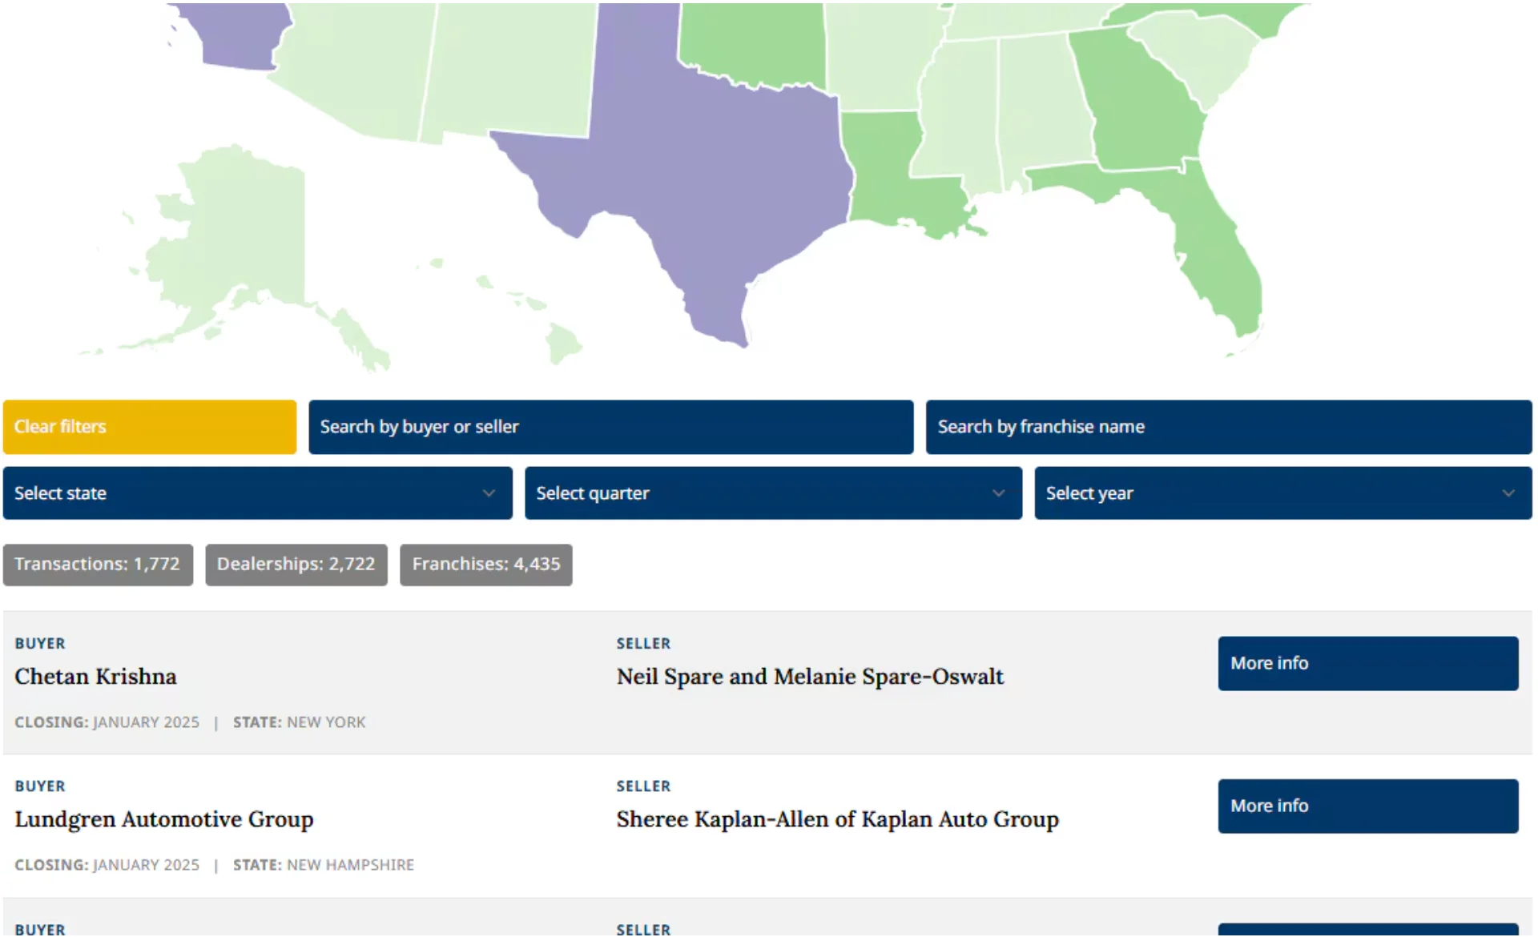Click the Dealerships: 2,722 badge

296,565
